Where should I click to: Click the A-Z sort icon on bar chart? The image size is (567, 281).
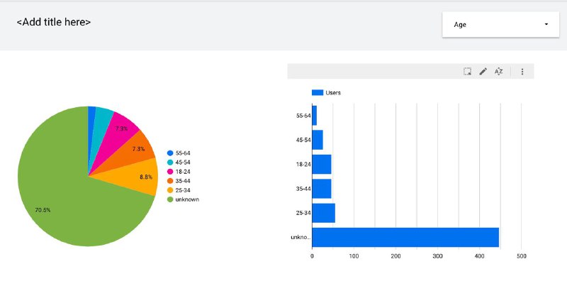point(499,72)
